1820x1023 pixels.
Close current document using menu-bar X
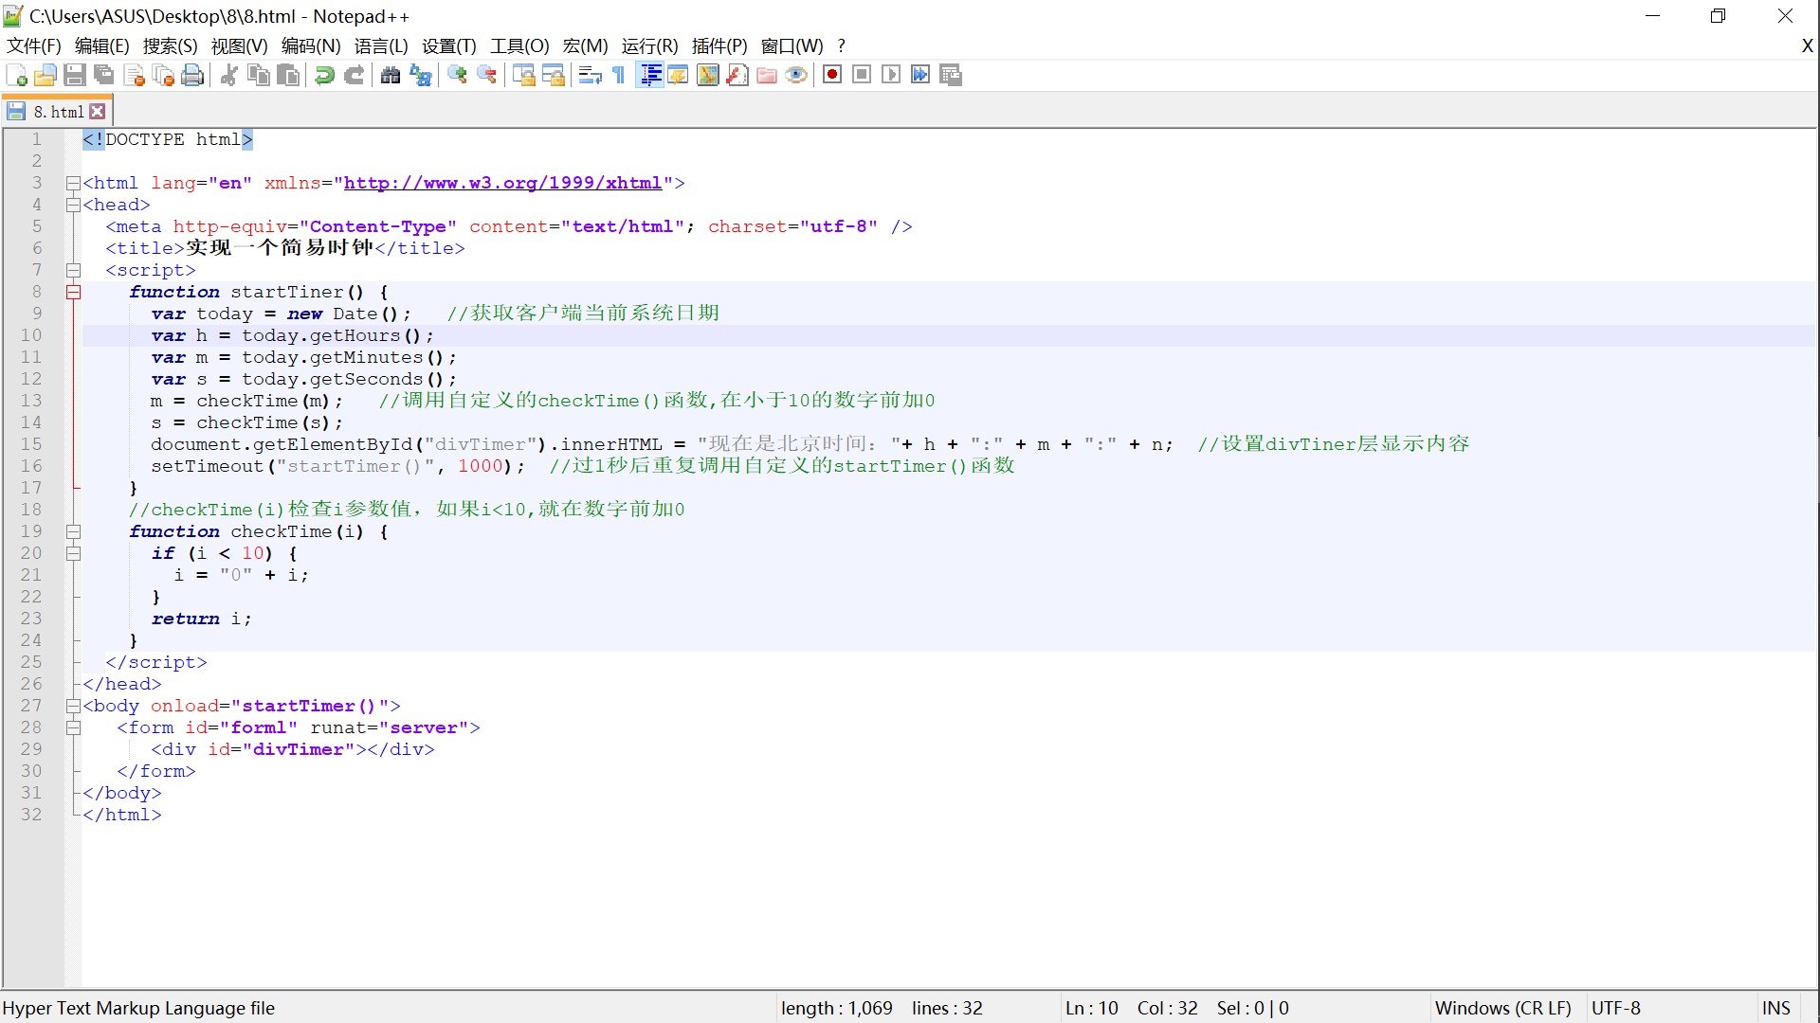click(x=1807, y=45)
